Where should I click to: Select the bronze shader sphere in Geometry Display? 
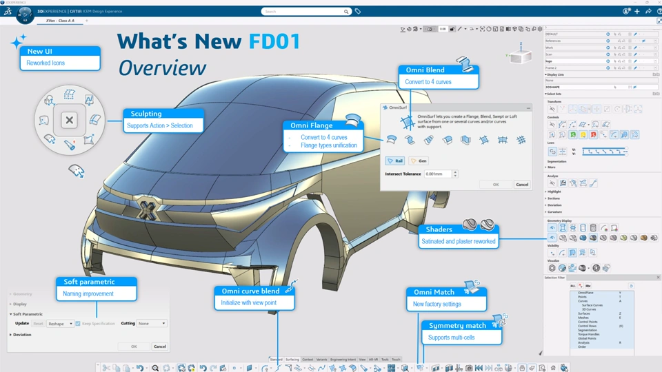click(x=644, y=238)
